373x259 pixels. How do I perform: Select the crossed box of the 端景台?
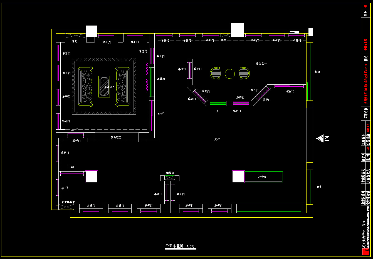(x=170, y=178)
